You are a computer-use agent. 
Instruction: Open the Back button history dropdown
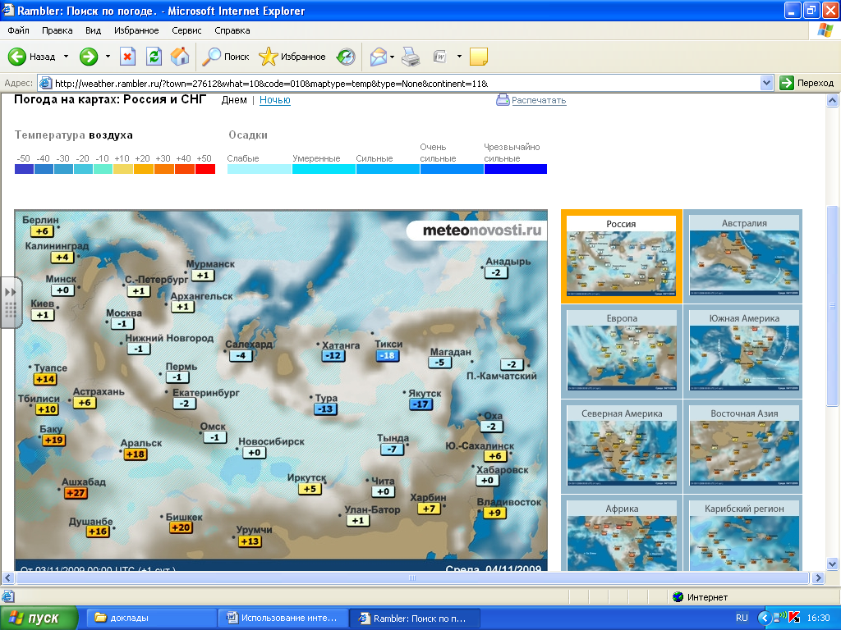click(66, 57)
